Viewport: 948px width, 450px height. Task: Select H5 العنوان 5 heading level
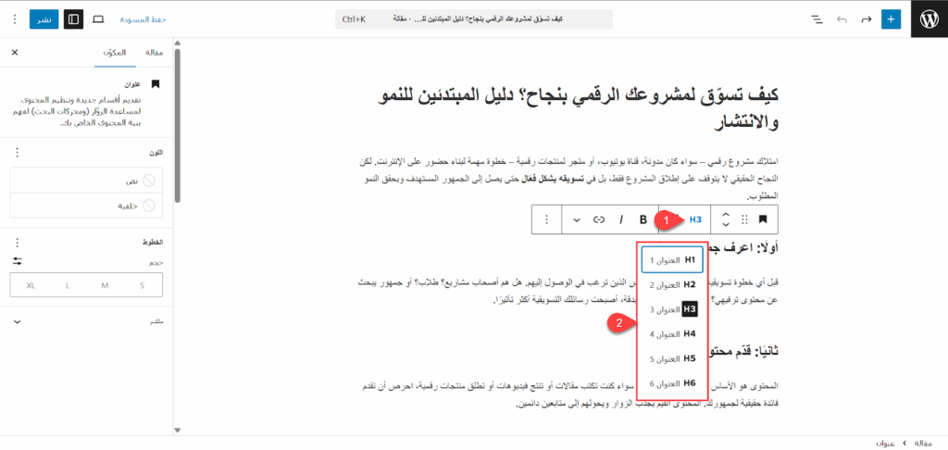tap(672, 358)
